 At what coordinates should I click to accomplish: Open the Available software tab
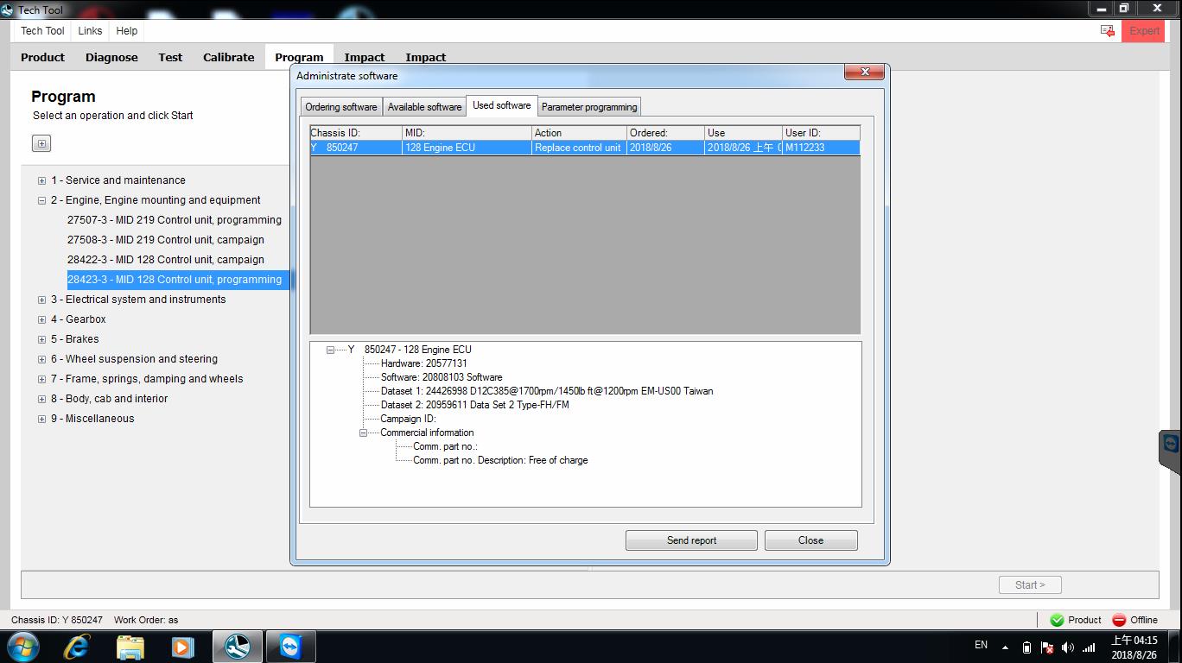click(424, 107)
